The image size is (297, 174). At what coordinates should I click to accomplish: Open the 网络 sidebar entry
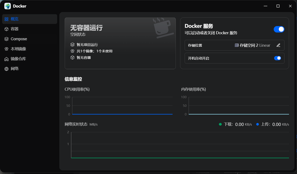30,69
